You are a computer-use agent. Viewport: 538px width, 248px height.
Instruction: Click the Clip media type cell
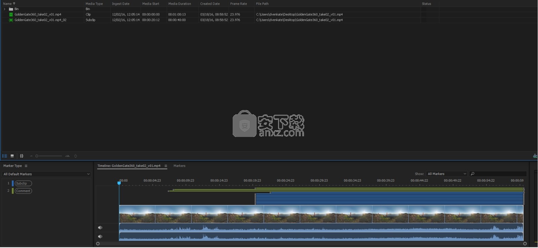tap(88, 14)
